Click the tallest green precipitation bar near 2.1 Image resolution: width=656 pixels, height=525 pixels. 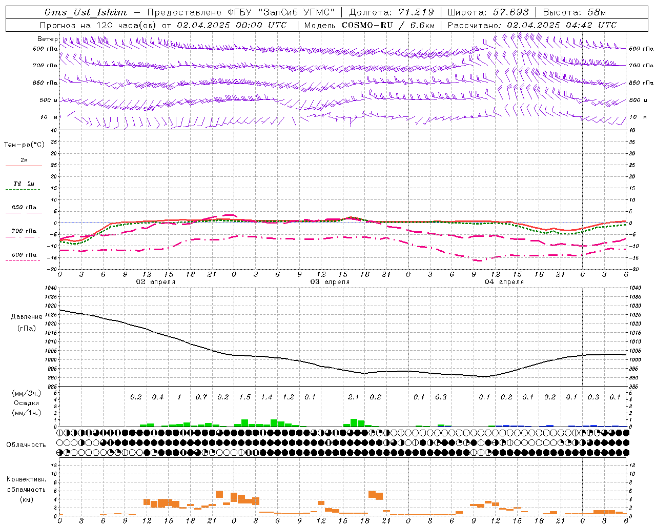pyautogui.click(x=354, y=422)
